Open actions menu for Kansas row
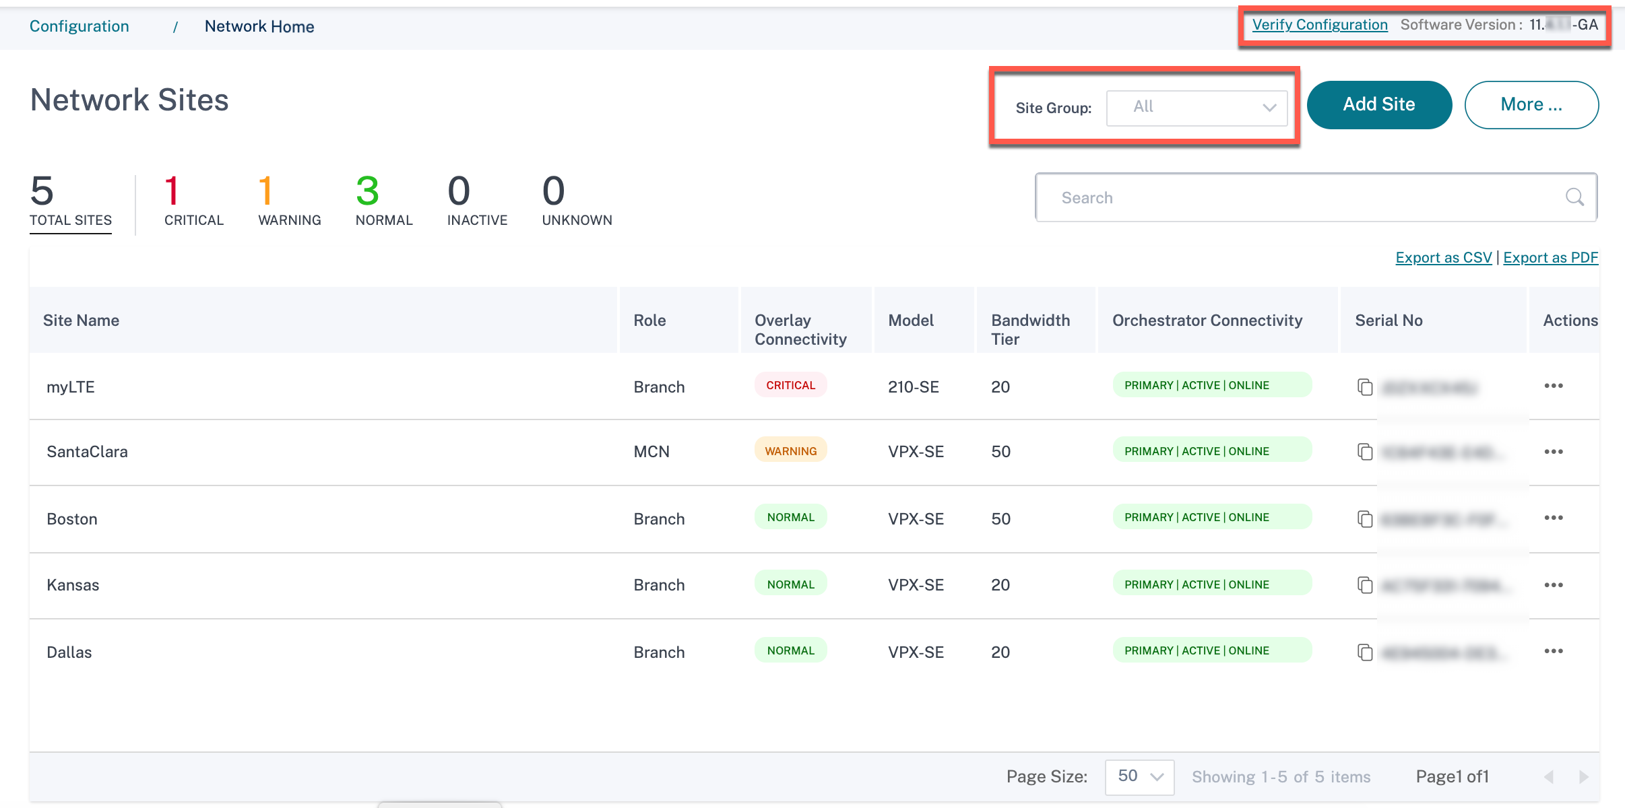1625x808 pixels. tap(1554, 585)
